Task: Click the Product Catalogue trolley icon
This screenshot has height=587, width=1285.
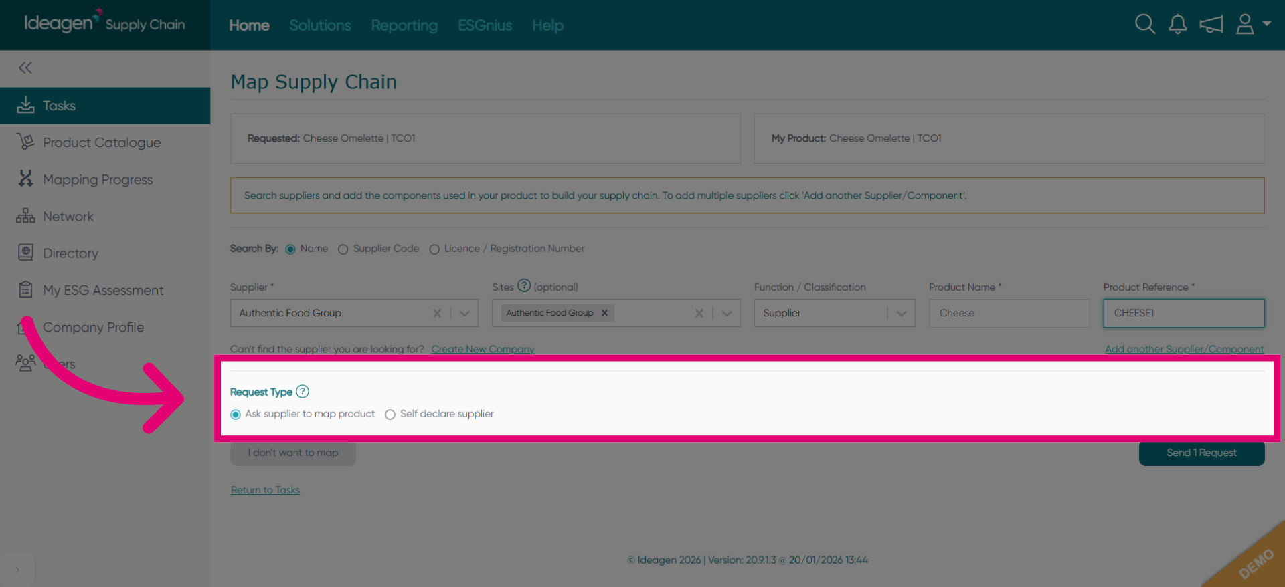Action: [x=25, y=142]
